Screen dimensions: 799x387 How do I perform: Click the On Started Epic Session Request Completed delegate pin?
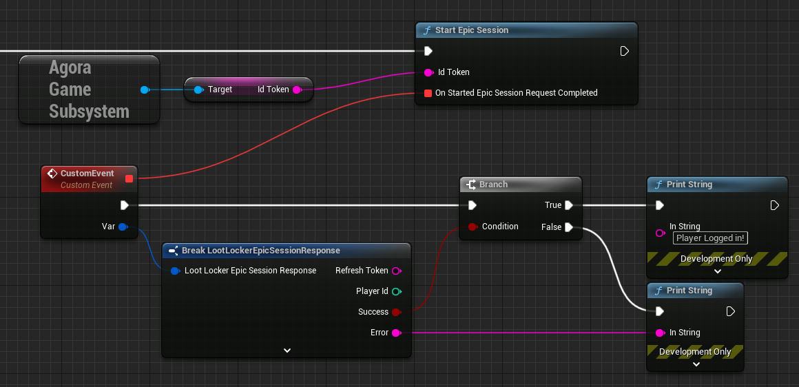pos(428,93)
